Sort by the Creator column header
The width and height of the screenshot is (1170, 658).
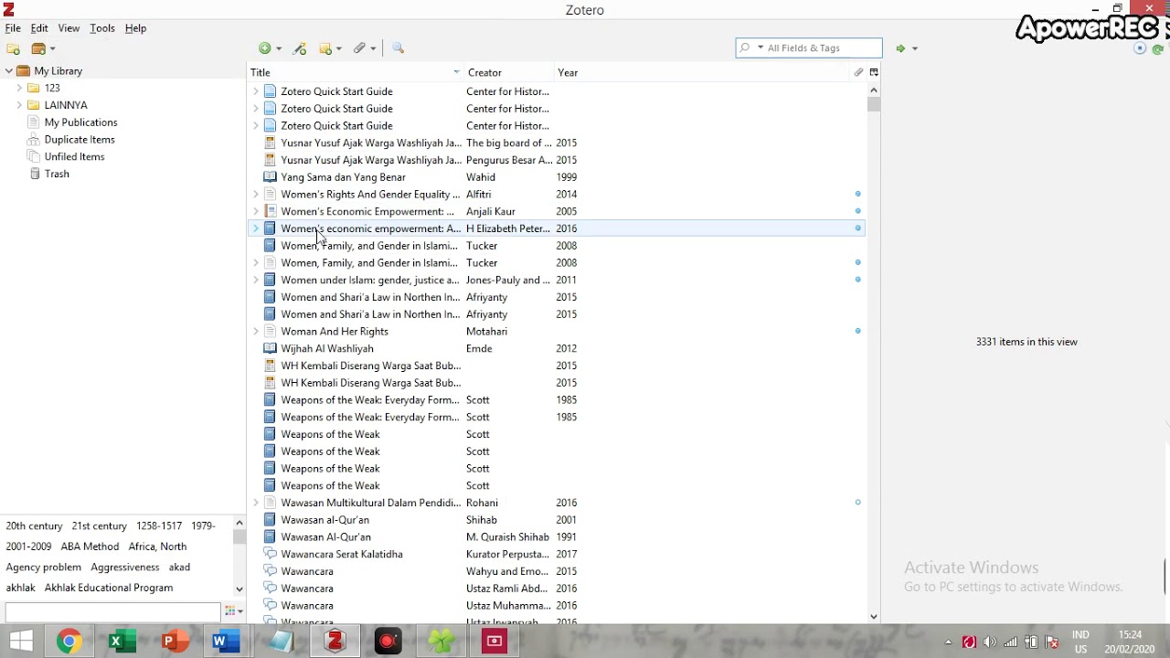pos(509,72)
